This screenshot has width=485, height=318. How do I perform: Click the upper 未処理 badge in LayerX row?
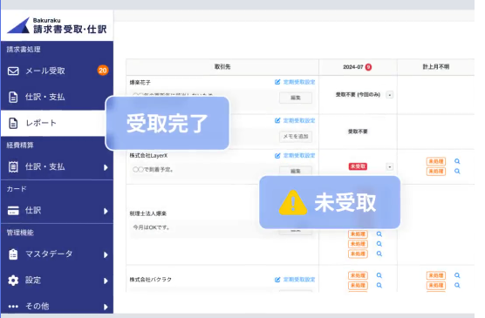(436, 161)
